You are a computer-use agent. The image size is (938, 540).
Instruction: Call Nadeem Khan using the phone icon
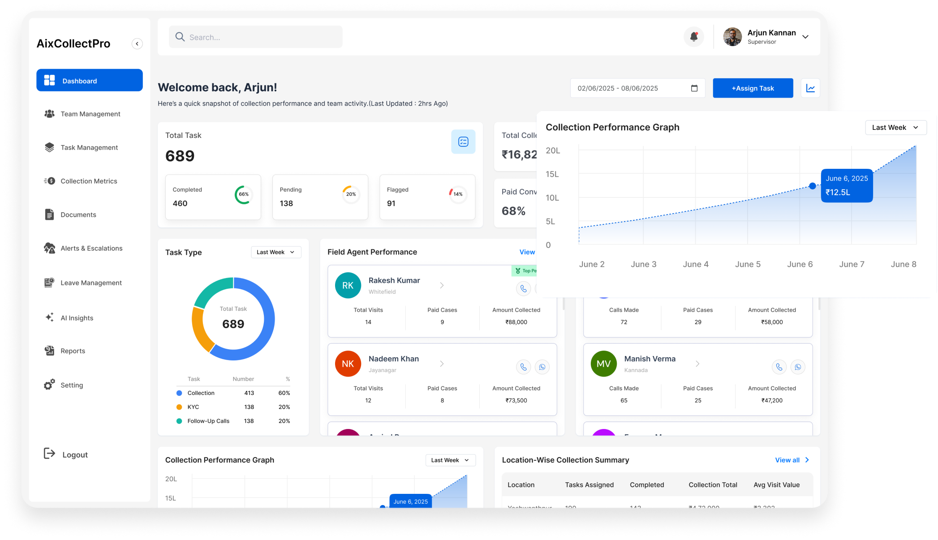pyautogui.click(x=523, y=367)
